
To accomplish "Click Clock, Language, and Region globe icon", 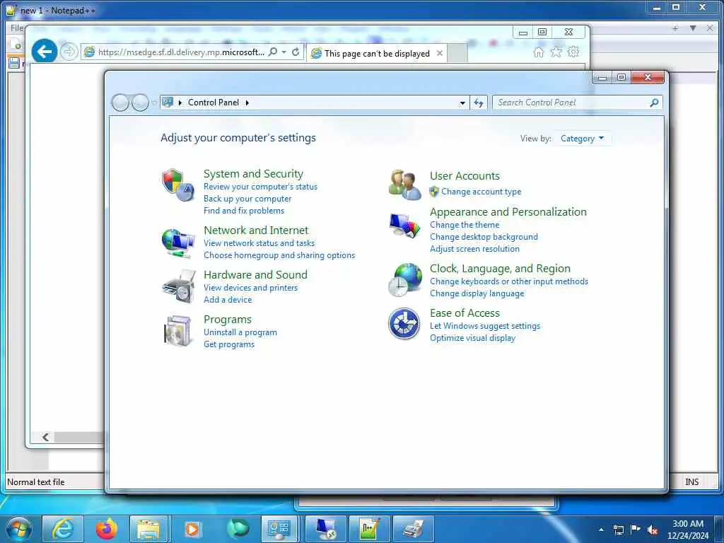I will coord(405,280).
